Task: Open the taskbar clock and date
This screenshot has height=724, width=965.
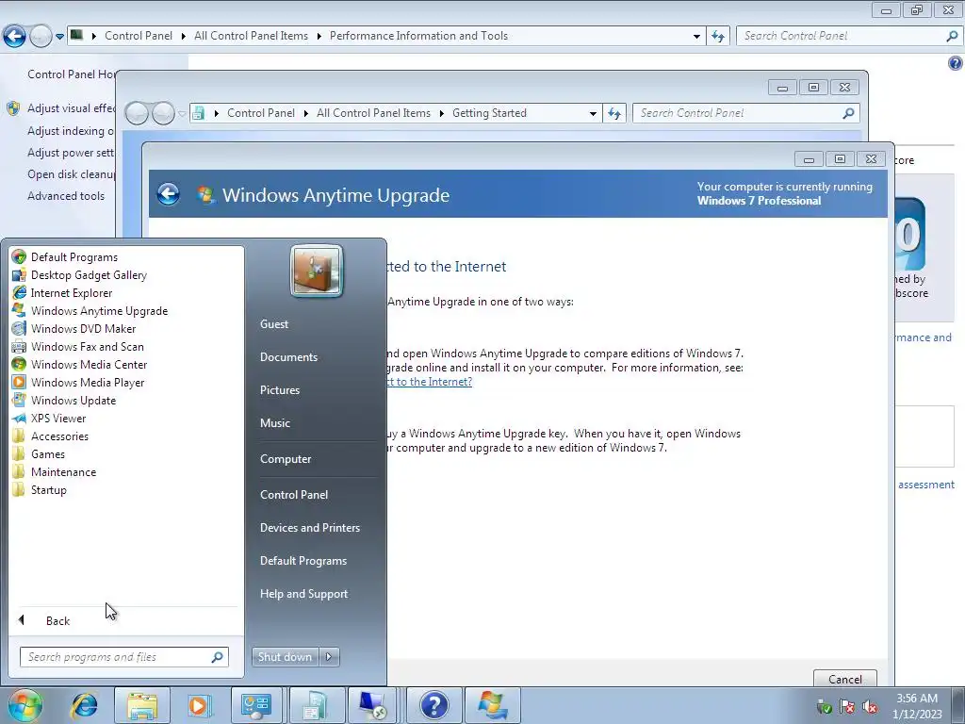Action: 917,706
